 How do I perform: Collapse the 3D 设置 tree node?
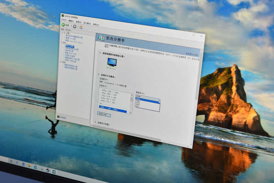pyautogui.click(x=62, y=33)
